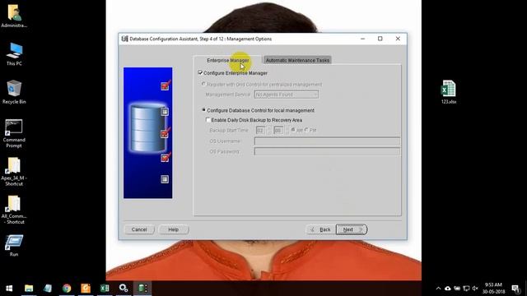Open This PC desktop icon
The image size is (527, 296).
pos(14,54)
